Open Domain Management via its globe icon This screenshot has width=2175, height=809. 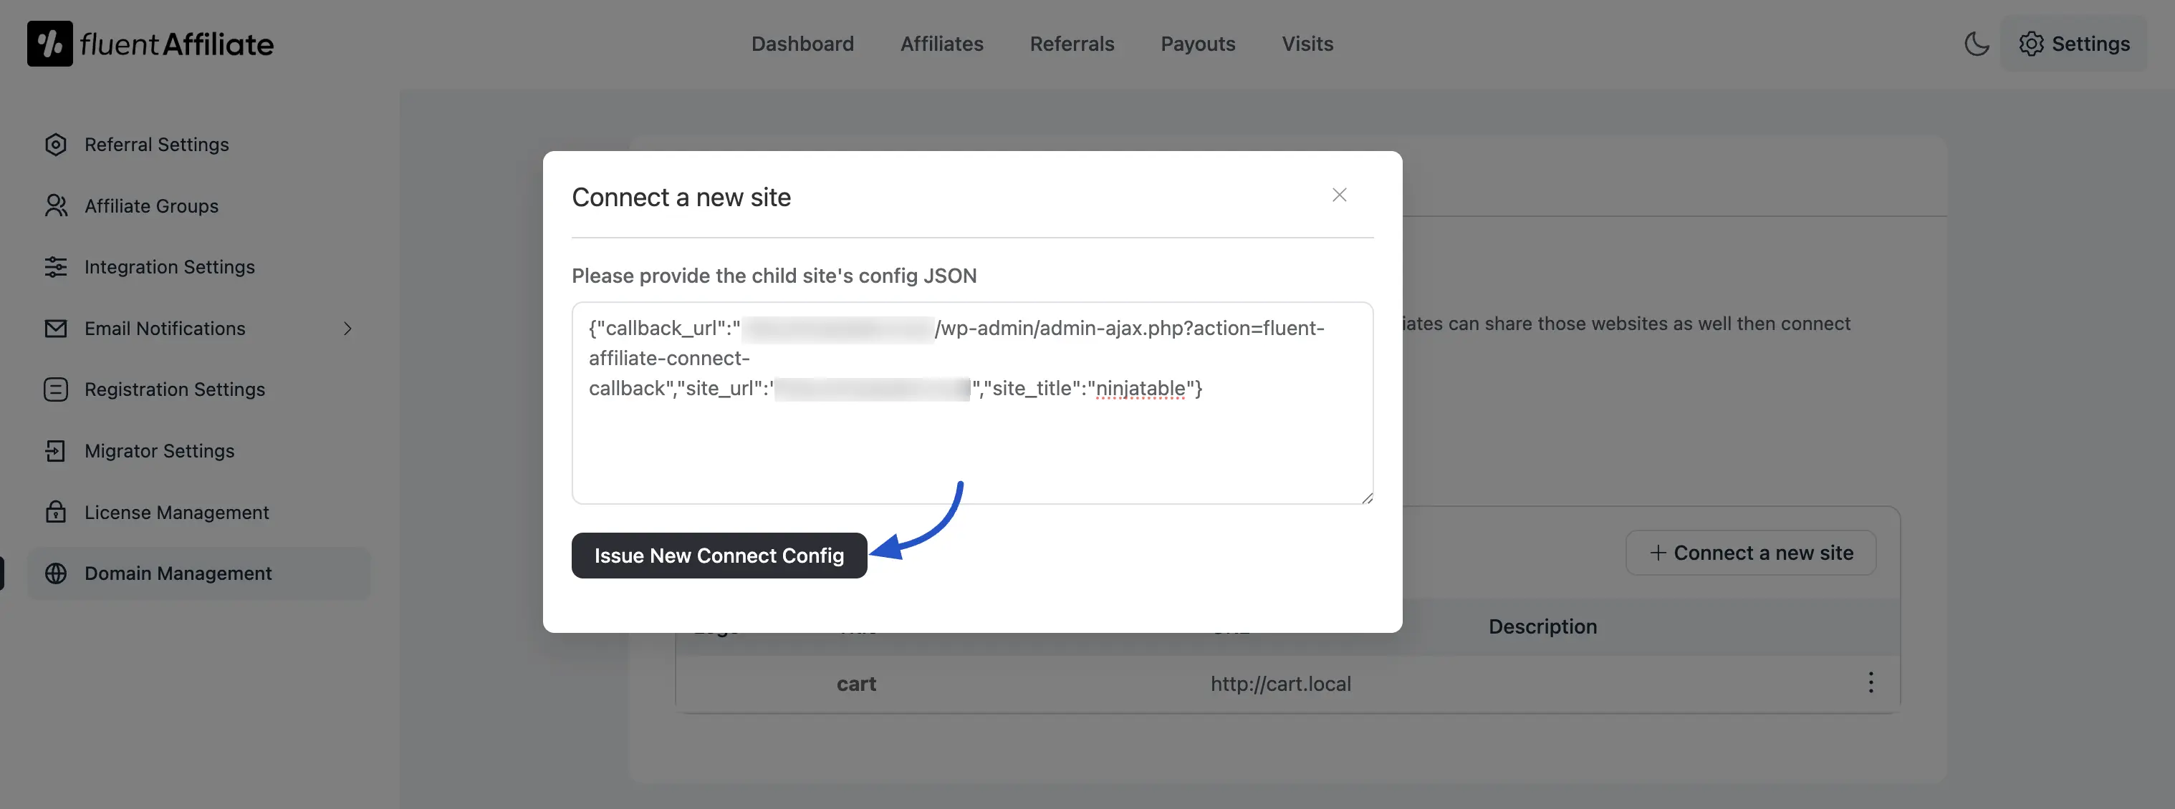pos(55,573)
